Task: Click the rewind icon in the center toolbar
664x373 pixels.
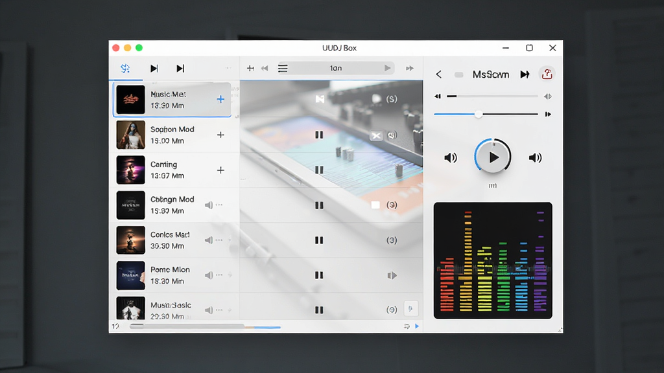Action: 265,68
